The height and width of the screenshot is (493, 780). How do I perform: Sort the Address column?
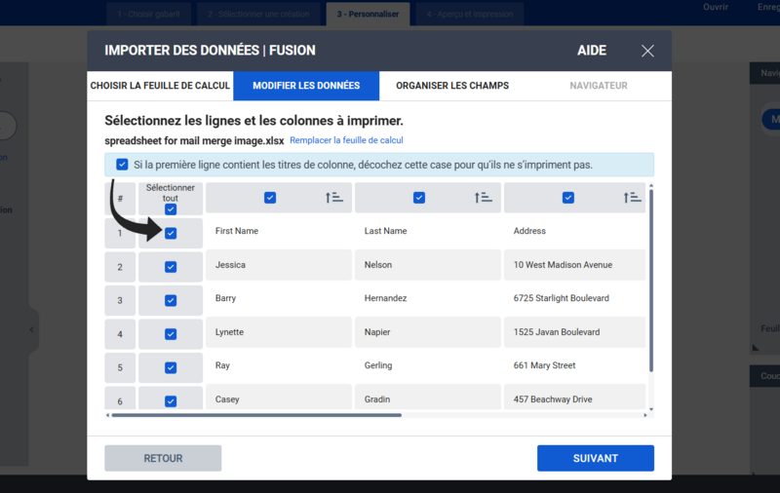tap(632, 198)
